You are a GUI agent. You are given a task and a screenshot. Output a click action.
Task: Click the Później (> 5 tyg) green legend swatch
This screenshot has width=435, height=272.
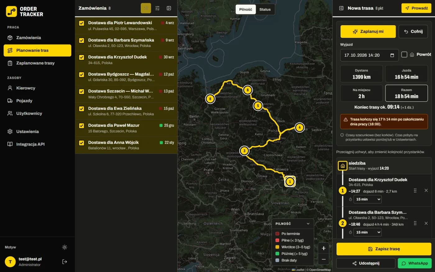pyautogui.click(x=277, y=254)
